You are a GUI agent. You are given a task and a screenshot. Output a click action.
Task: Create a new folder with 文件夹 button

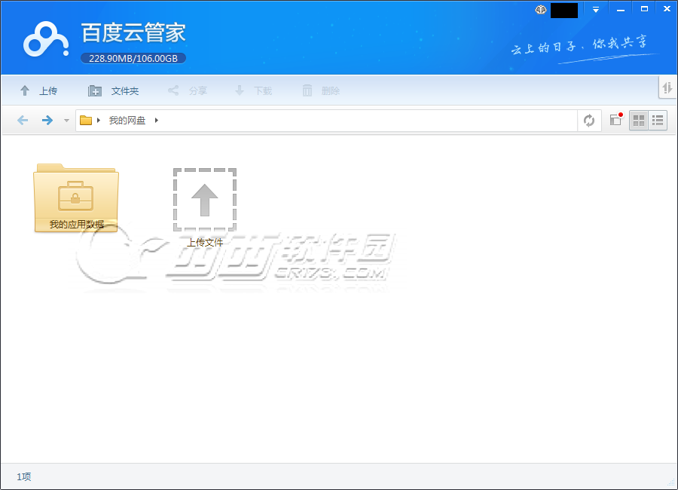[113, 91]
